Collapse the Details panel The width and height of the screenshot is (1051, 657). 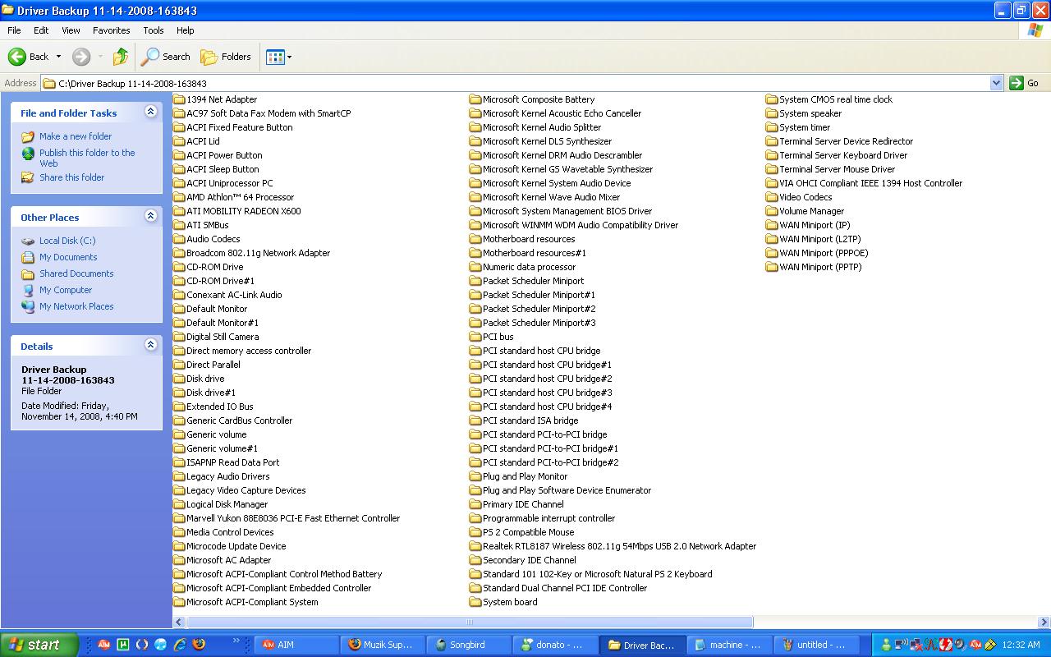tap(150, 345)
